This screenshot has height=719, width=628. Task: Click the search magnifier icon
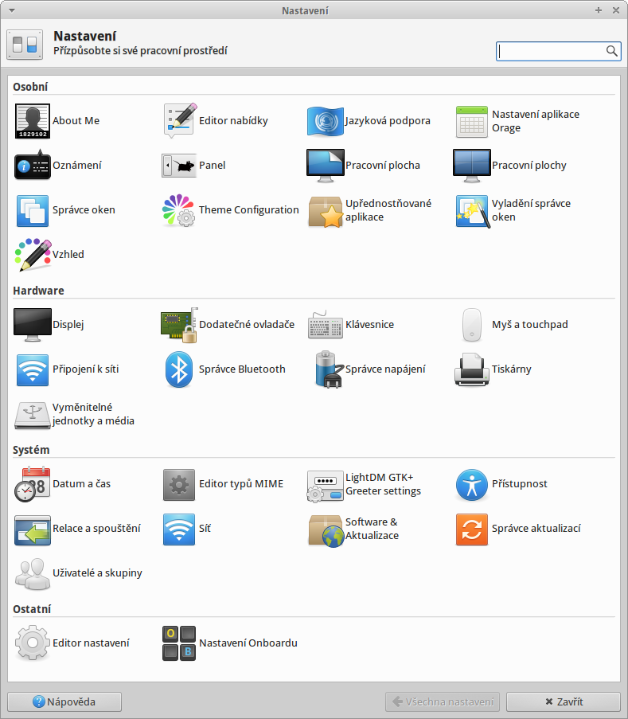click(611, 51)
